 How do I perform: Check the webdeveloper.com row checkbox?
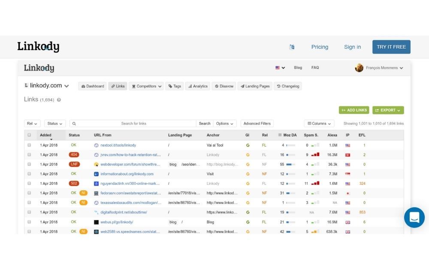pos(29,164)
